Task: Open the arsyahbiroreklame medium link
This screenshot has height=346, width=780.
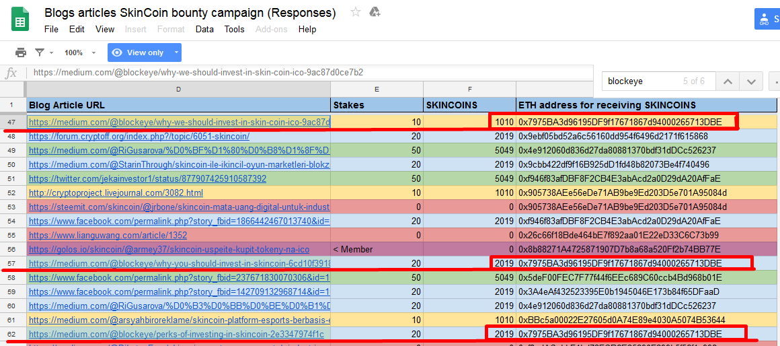Action: (179, 320)
